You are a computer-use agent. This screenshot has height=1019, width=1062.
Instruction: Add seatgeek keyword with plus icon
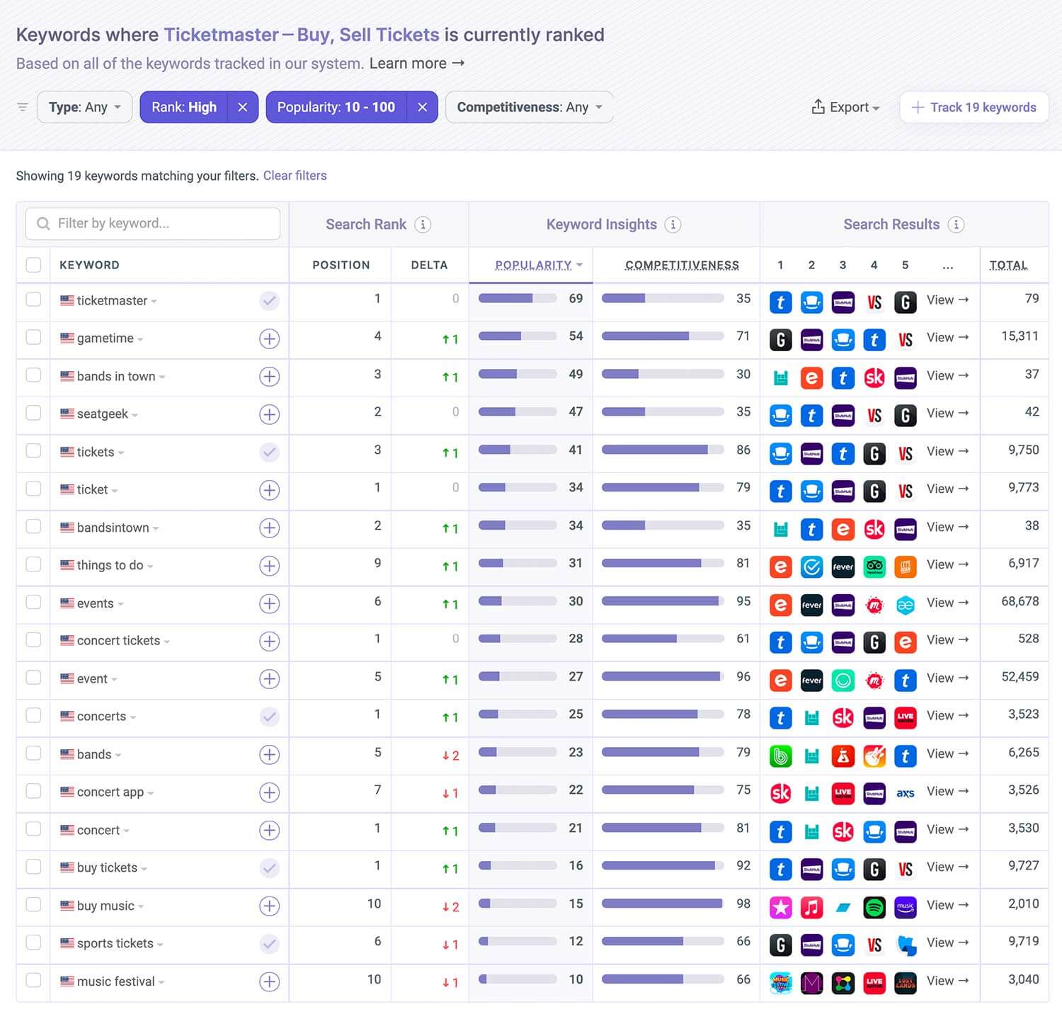pyautogui.click(x=269, y=414)
